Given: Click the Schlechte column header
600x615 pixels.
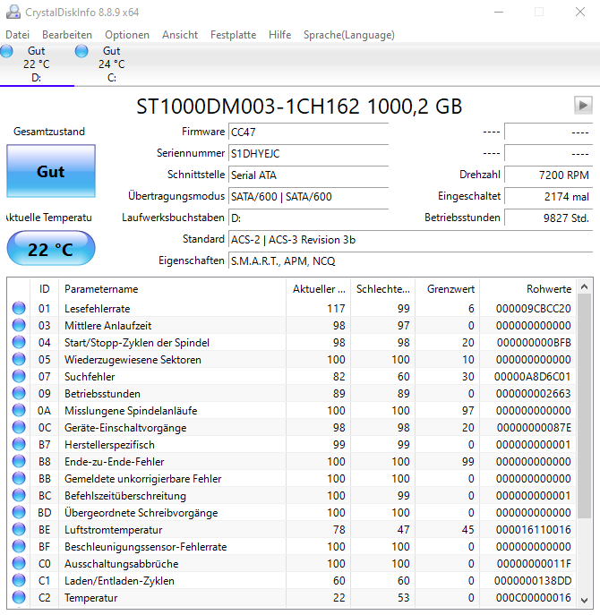Looking at the screenshot, I should pyautogui.click(x=383, y=289).
